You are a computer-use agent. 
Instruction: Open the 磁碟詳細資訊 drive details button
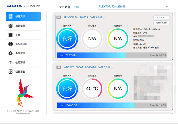pos(161,22)
